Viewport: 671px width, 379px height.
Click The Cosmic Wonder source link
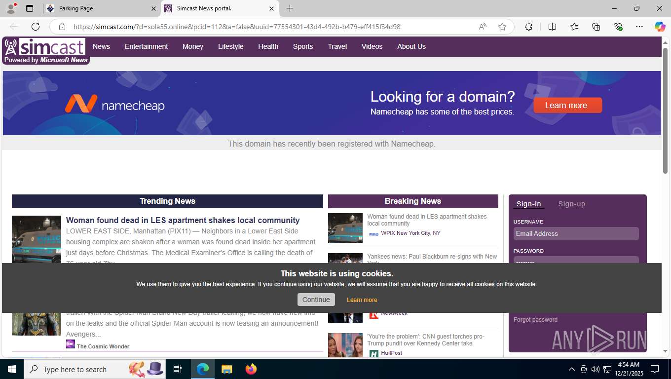click(103, 346)
